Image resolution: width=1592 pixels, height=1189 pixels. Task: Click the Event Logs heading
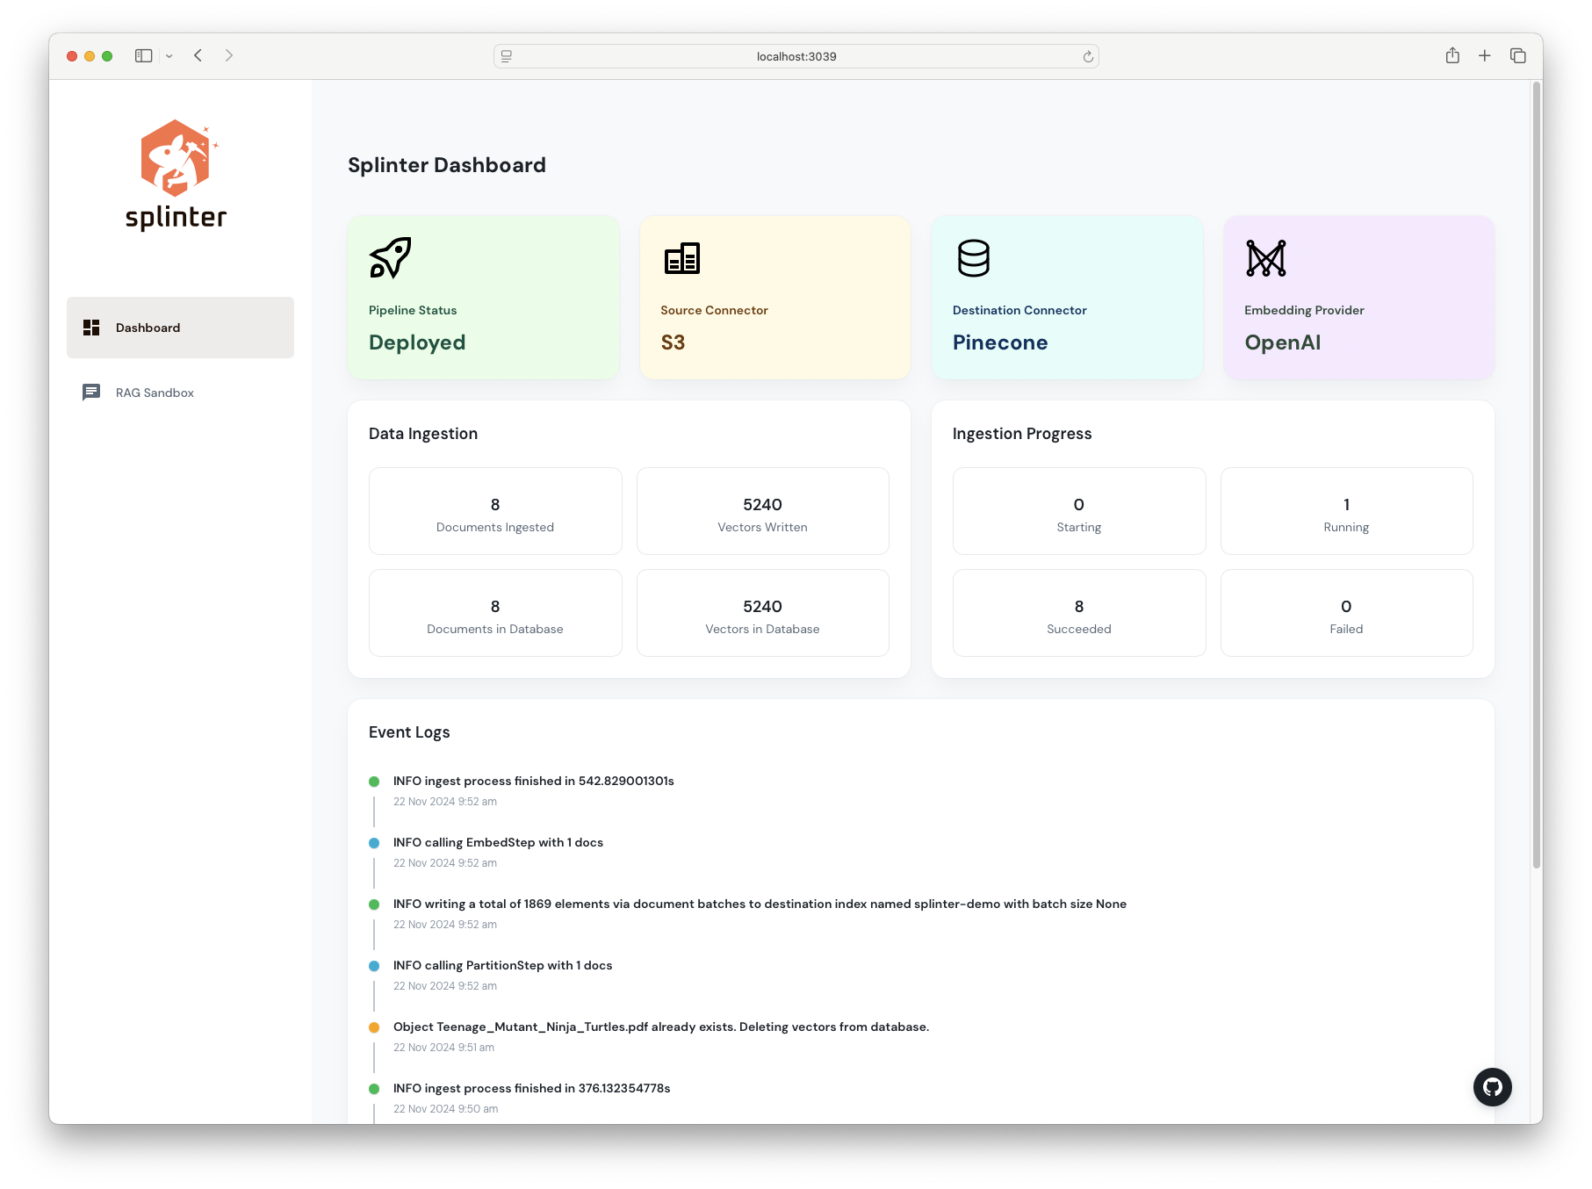click(x=409, y=732)
